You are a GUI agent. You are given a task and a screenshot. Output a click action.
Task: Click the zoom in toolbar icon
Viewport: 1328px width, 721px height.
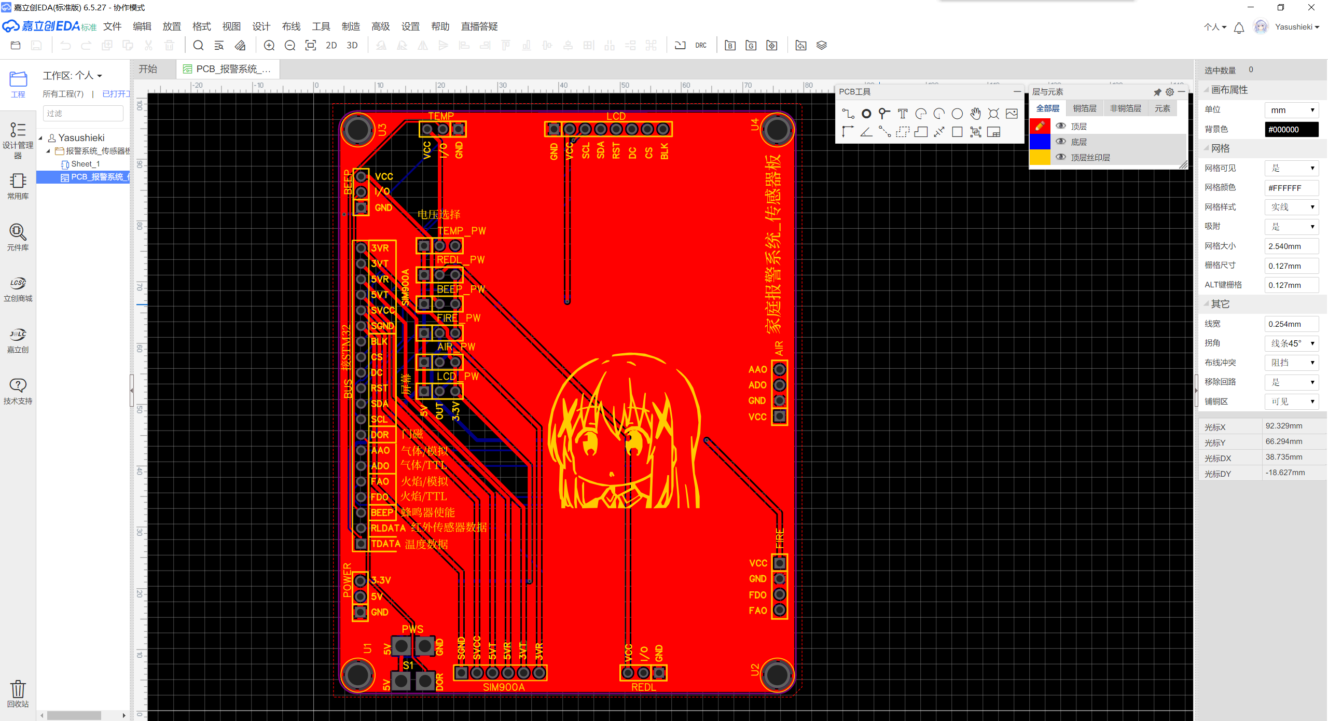tap(269, 46)
